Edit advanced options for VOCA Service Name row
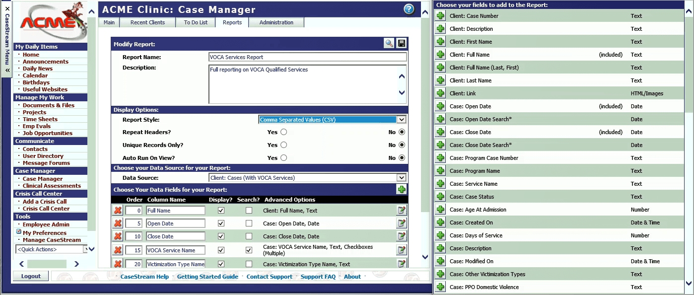This screenshot has height=295, width=694. (402, 250)
